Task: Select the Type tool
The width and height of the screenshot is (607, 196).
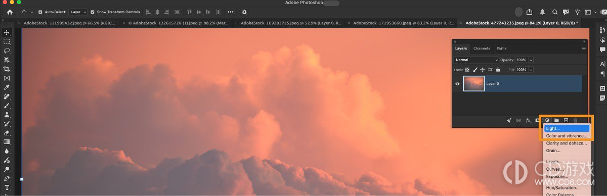Action: (x=7, y=187)
